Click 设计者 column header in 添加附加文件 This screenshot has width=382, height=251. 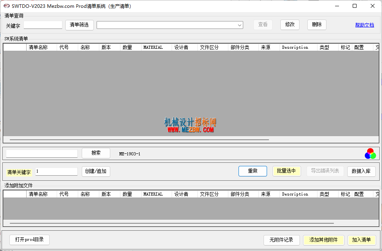coord(185,194)
